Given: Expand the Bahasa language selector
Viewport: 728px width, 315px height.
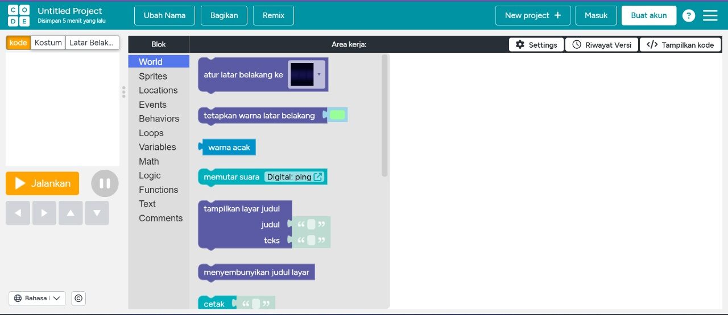Looking at the screenshot, I should (37, 299).
